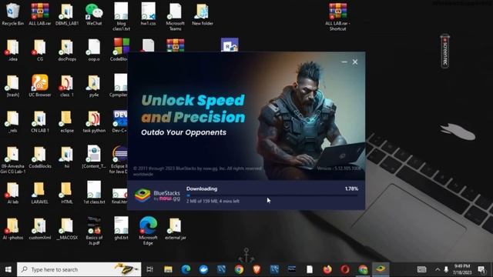Close the BlueStacks installer window
Image resolution: width=493 pixels, height=277 pixels.
tap(355, 62)
